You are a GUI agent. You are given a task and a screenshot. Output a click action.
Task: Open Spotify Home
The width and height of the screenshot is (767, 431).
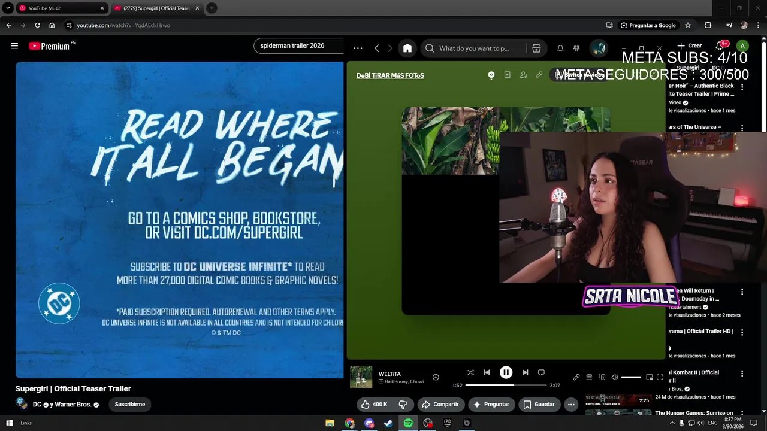click(407, 48)
